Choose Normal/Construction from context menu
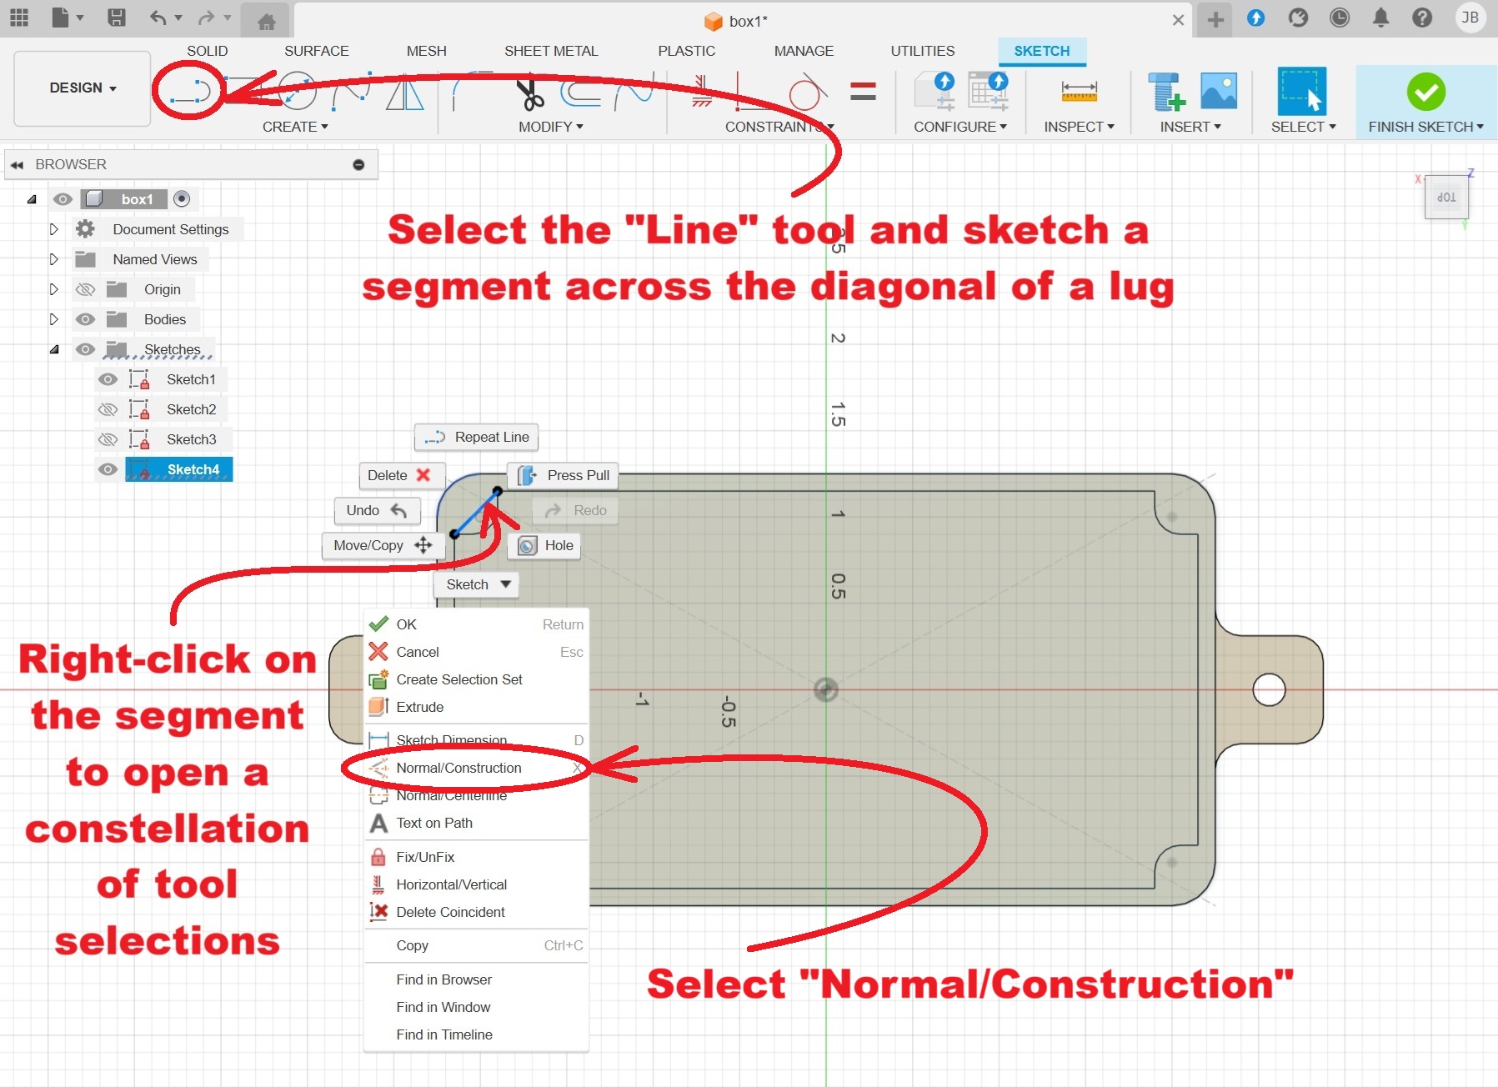The height and width of the screenshot is (1087, 1498). point(458,768)
